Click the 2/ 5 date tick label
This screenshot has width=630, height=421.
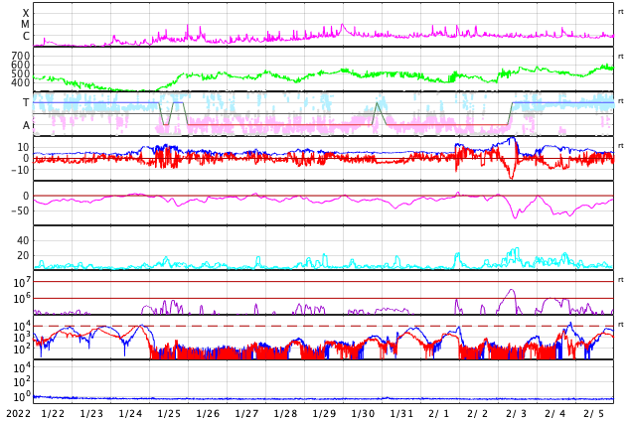(x=594, y=413)
